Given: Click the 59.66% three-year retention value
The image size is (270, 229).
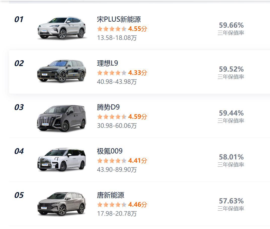Looking at the screenshot, I should point(231,25).
